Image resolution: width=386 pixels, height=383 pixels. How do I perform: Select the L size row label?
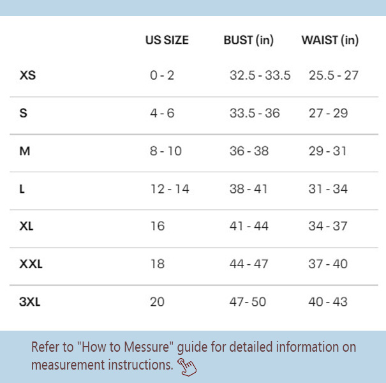[x=23, y=189]
